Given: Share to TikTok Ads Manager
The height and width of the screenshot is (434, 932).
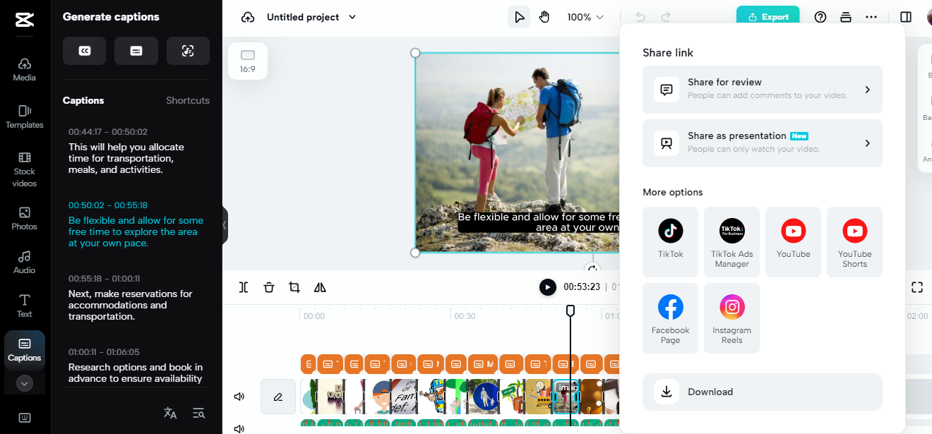Looking at the screenshot, I should click(732, 241).
